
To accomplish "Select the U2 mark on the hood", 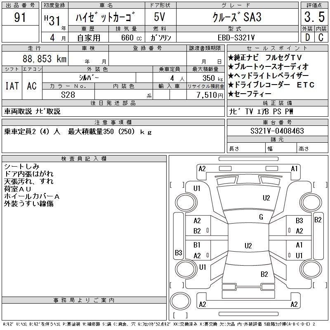I will tap(266, 198).
